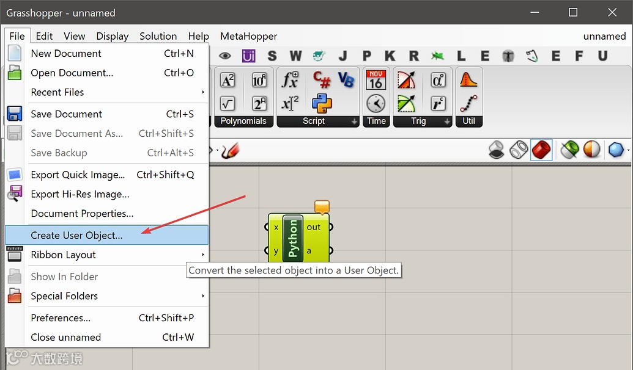This screenshot has height=370, width=633.
Task: Click the Export Quick Image icon
Action: 15,175
